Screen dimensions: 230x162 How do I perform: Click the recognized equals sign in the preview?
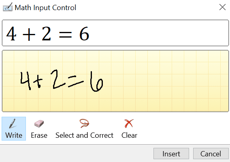point(65,35)
